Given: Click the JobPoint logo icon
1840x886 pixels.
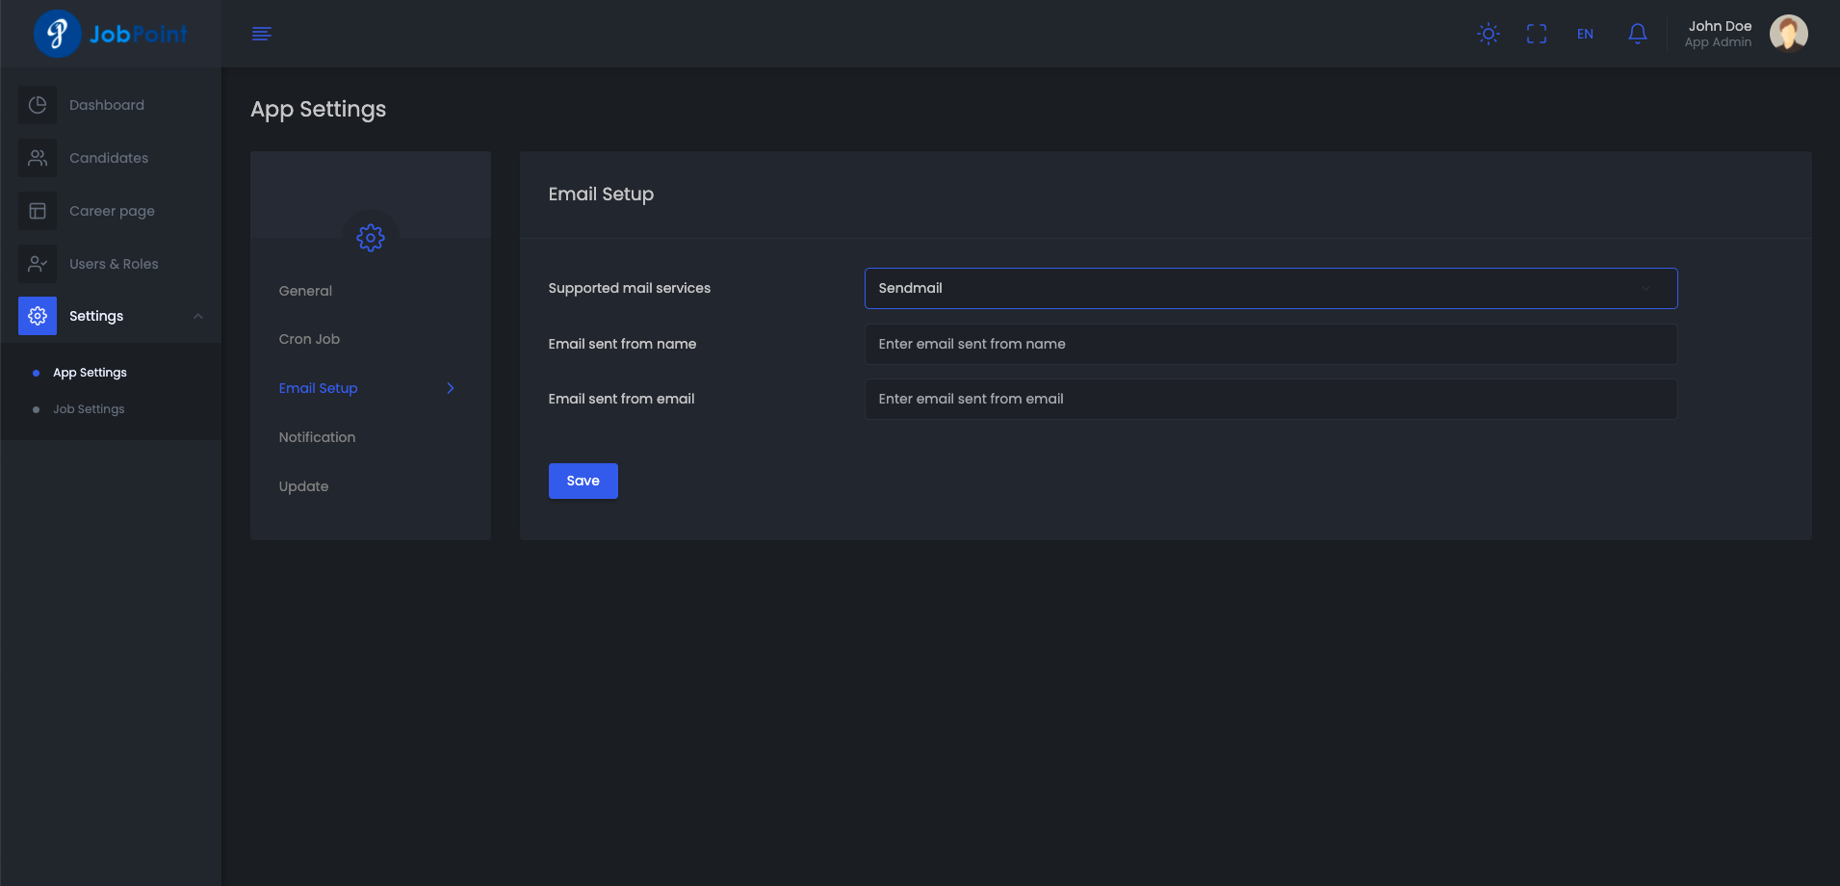Looking at the screenshot, I should pyautogui.click(x=57, y=34).
